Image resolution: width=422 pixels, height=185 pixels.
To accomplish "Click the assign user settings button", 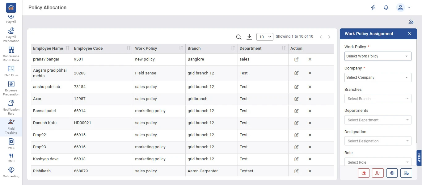I will coord(406,173).
